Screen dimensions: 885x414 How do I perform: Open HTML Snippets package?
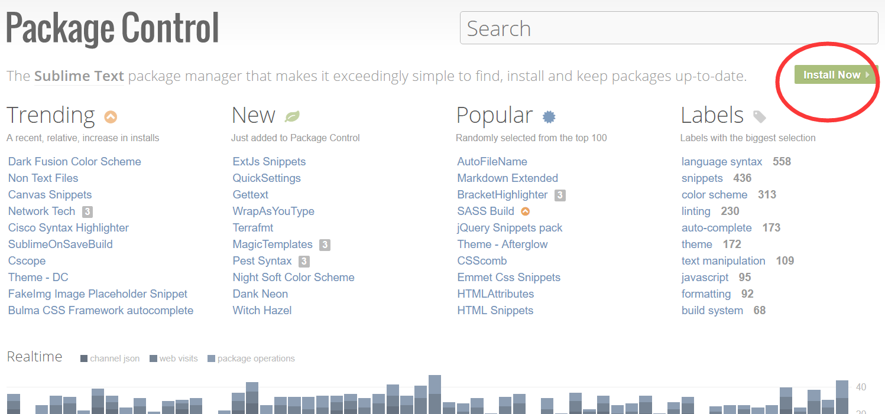(495, 311)
